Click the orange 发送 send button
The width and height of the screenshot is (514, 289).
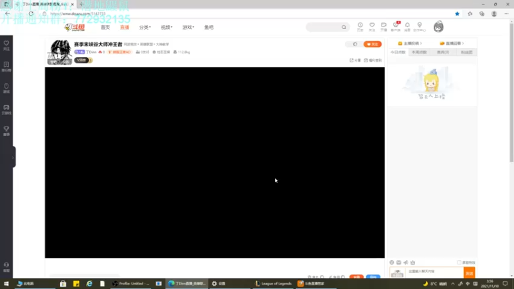point(470,272)
